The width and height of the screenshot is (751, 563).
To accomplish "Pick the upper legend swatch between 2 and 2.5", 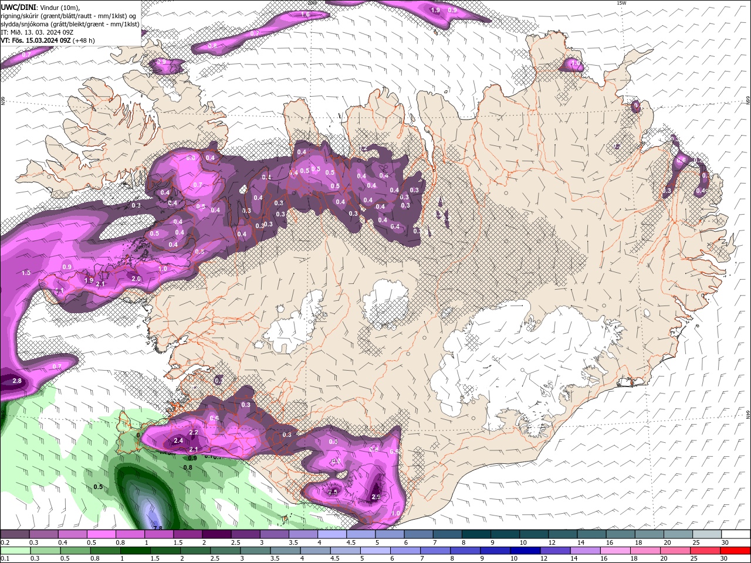I will coord(216,534).
